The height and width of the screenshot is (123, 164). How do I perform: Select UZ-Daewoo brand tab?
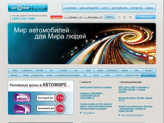(61, 75)
